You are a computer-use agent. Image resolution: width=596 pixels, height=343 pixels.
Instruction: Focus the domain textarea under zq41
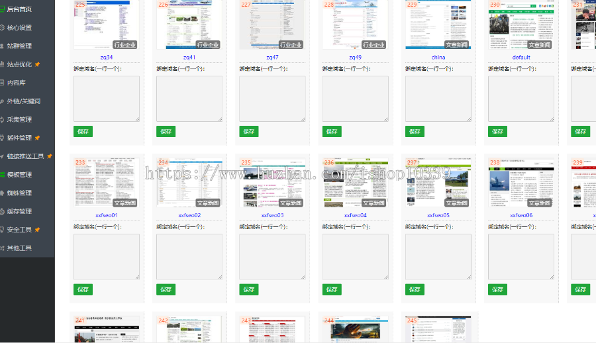click(x=189, y=99)
